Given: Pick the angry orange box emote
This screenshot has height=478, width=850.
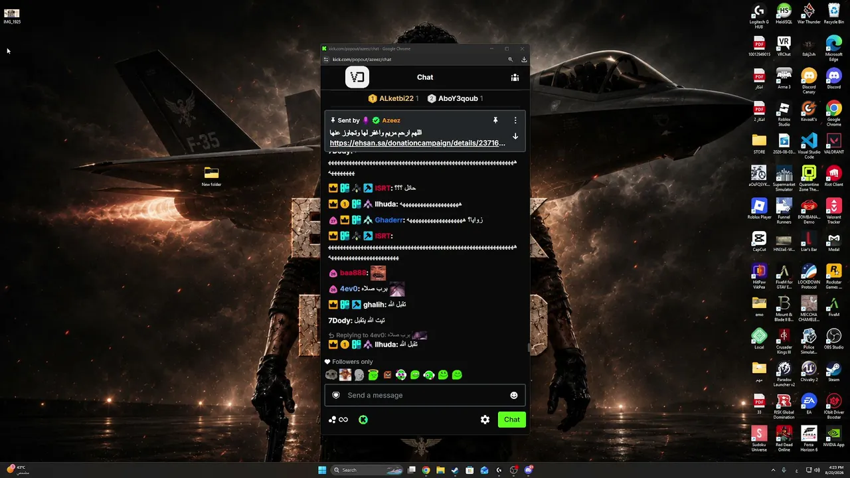Looking at the screenshot, I should 387,375.
